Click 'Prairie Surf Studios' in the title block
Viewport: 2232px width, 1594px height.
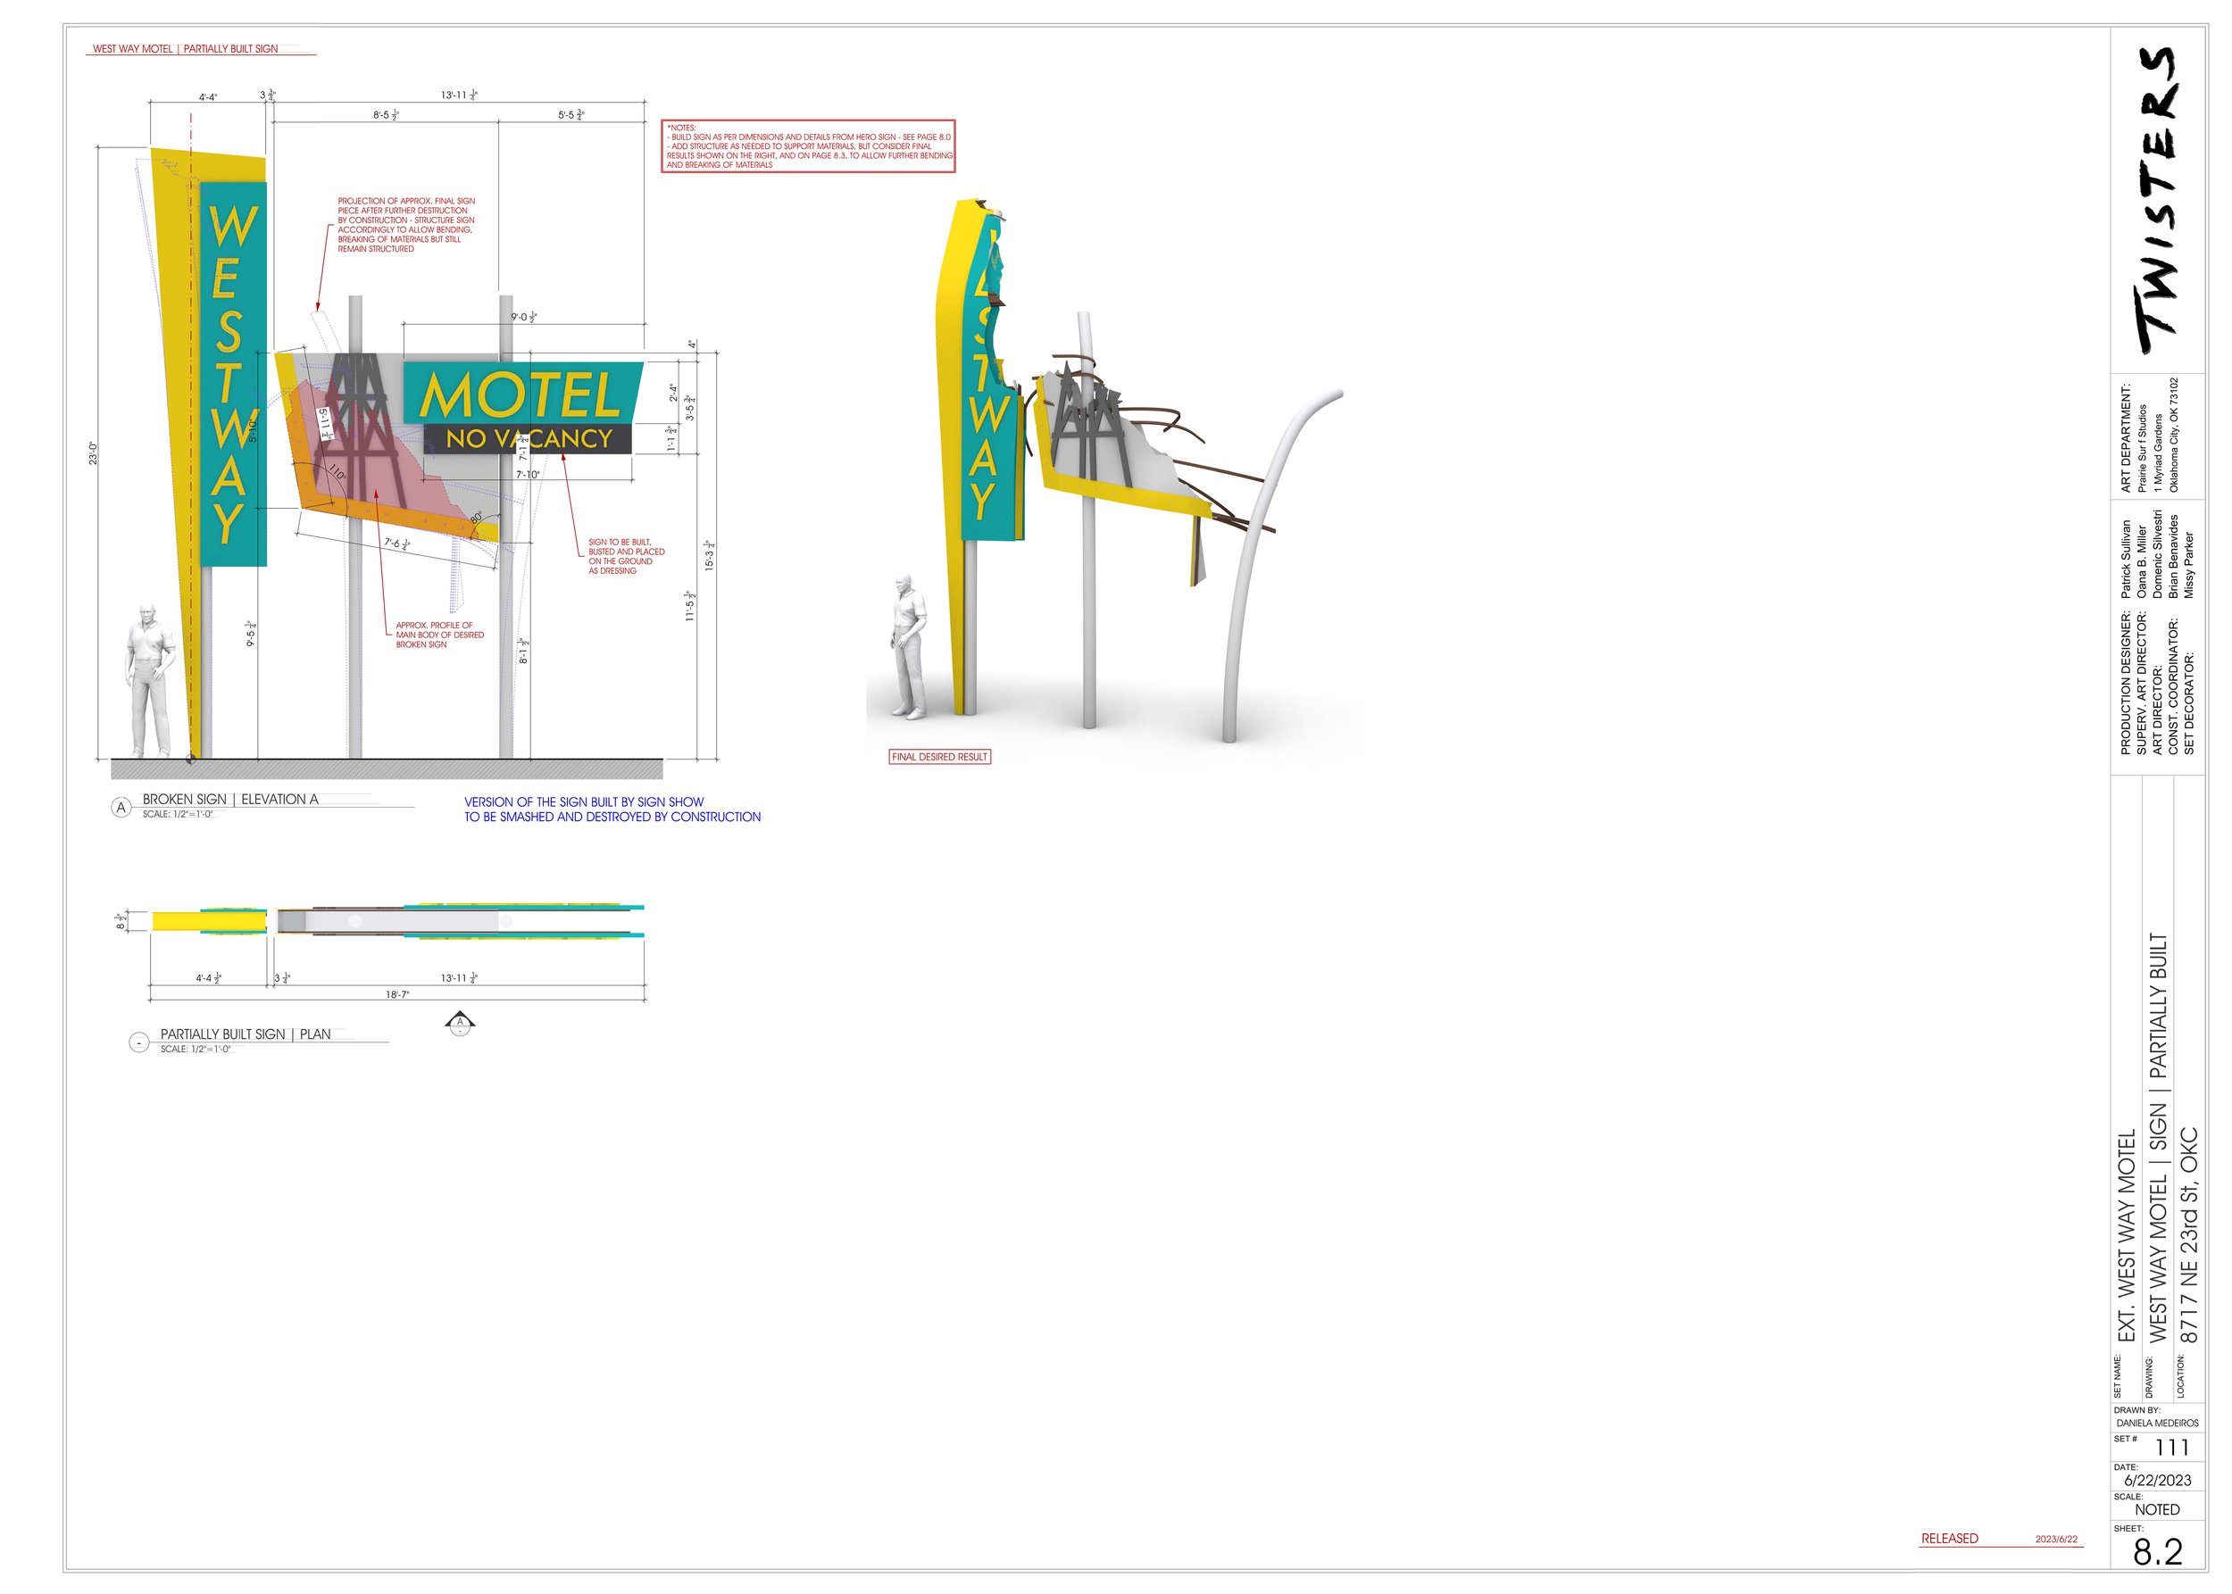pos(2142,449)
